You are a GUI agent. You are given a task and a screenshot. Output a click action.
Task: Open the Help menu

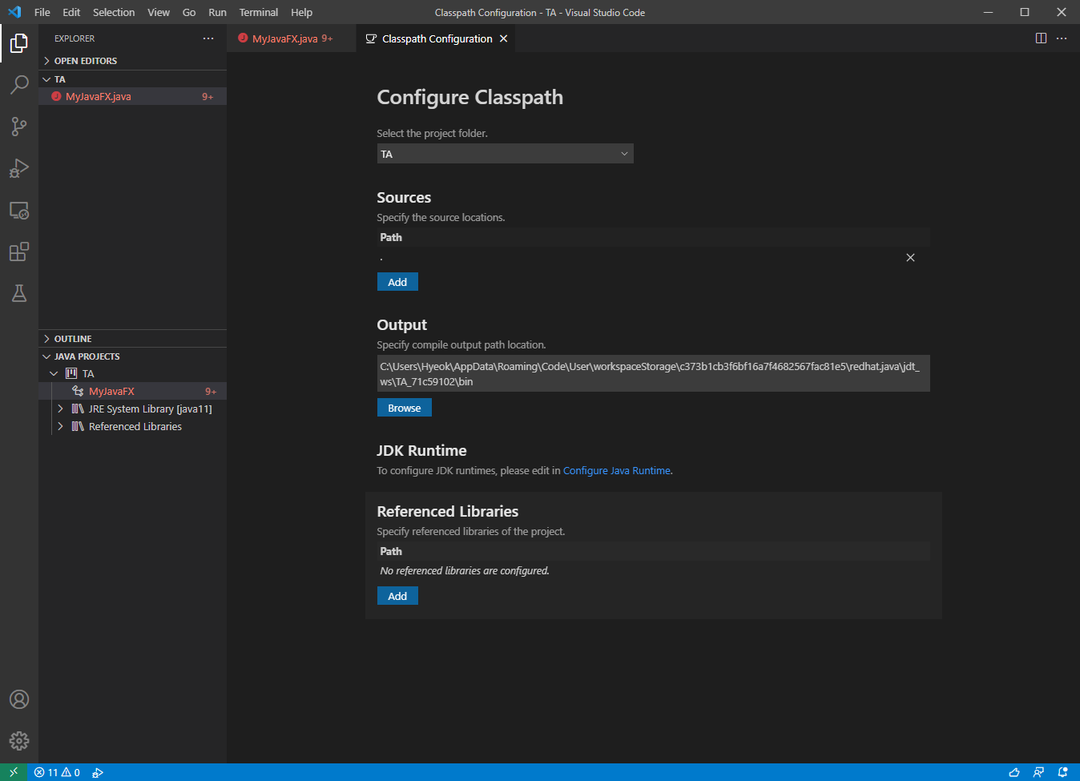pos(301,12)
